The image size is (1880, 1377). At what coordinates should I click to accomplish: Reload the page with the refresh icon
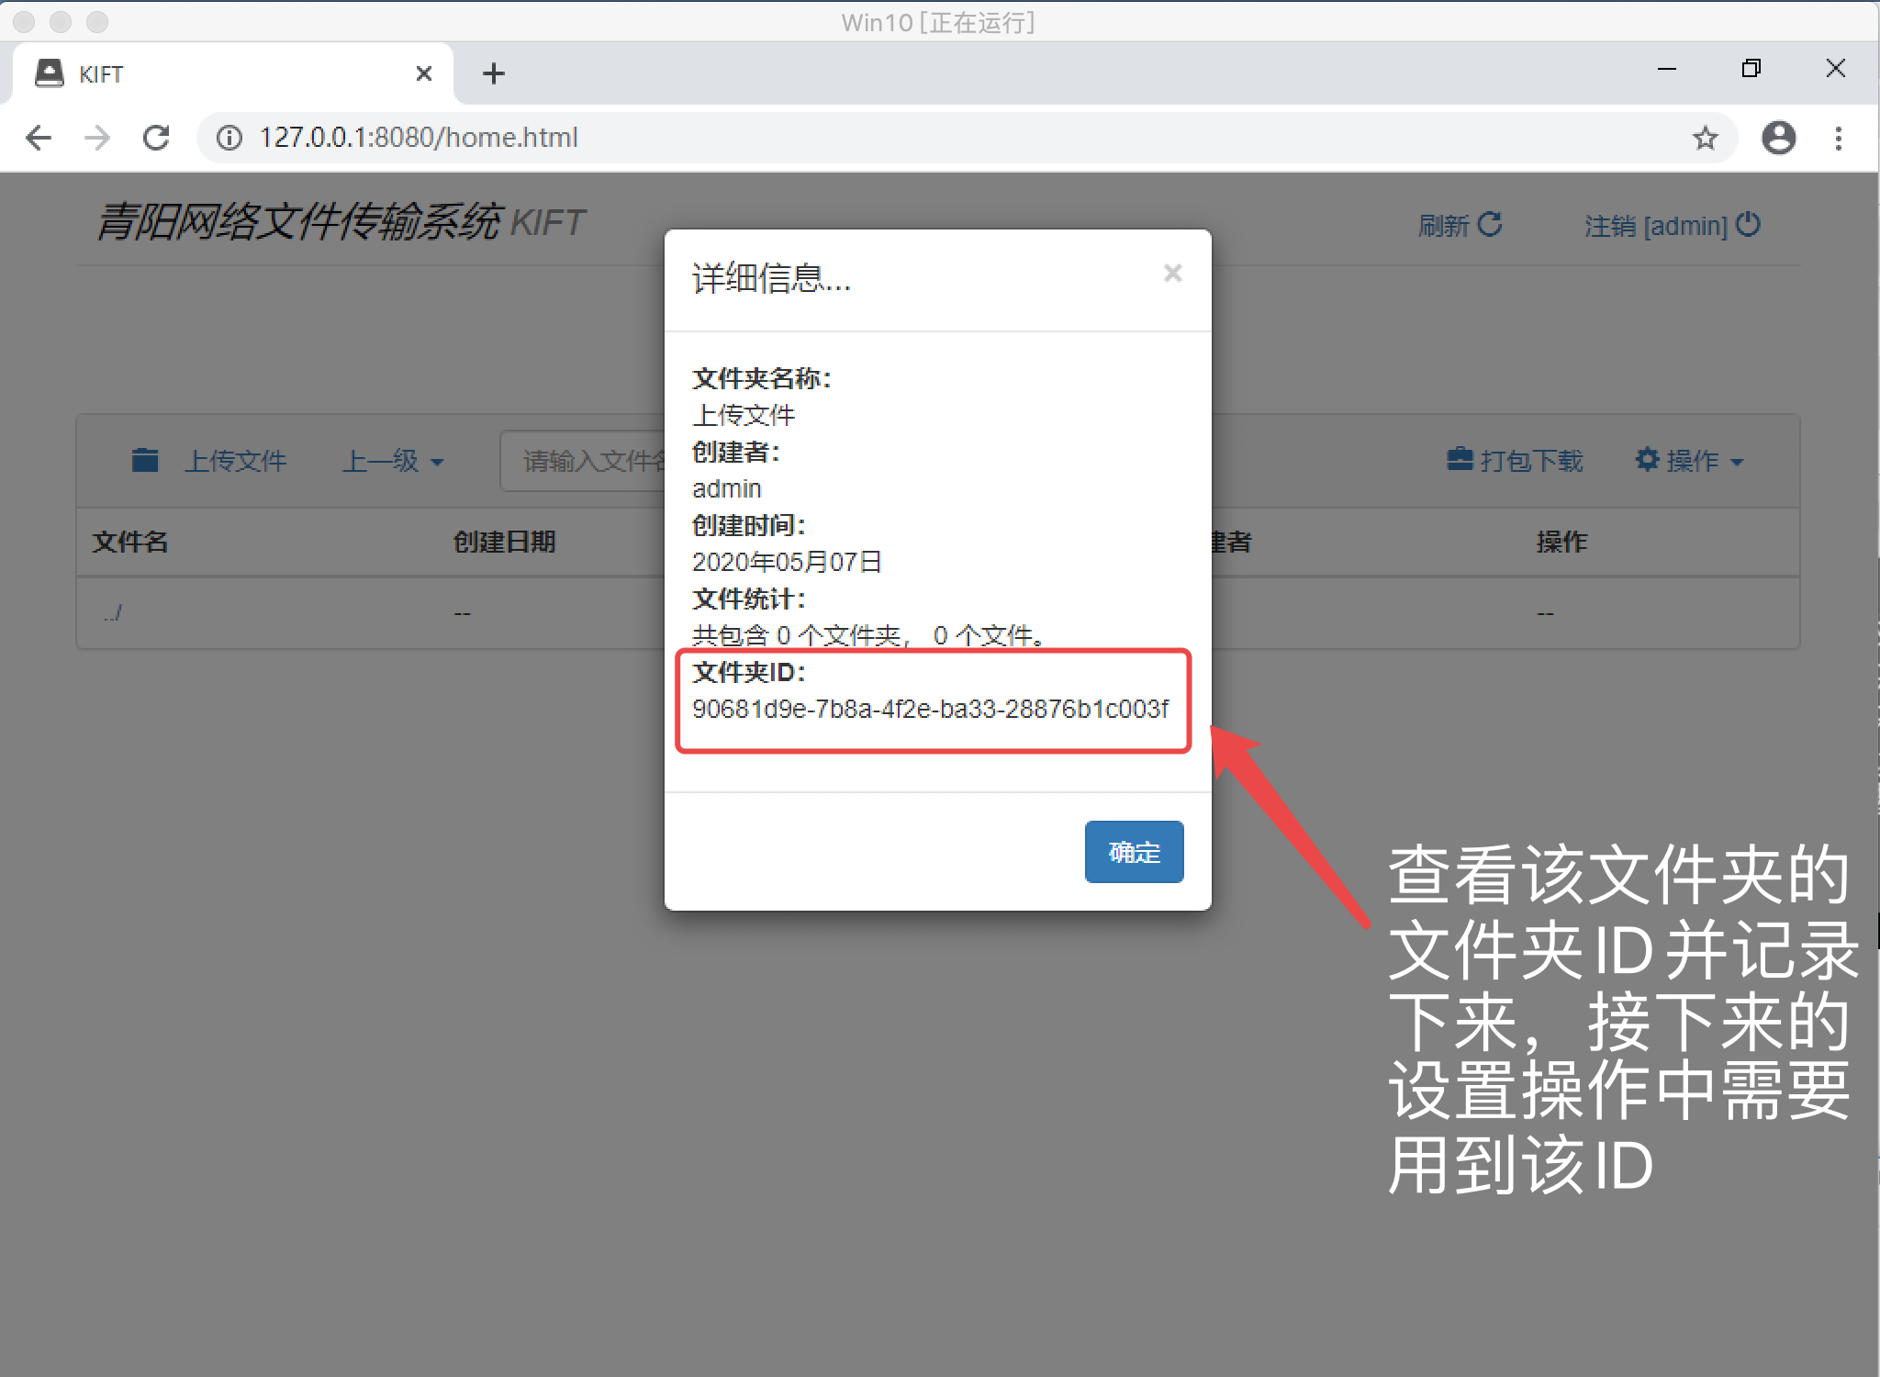(156, 138)
